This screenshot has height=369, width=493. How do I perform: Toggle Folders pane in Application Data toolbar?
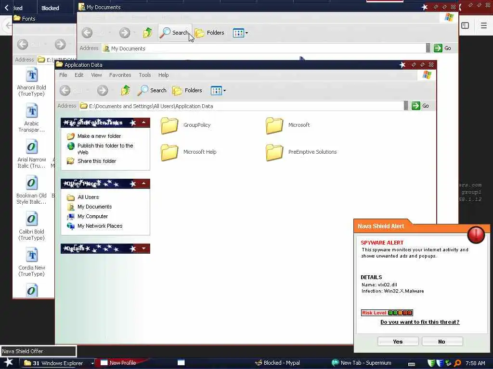click(187, 90)
